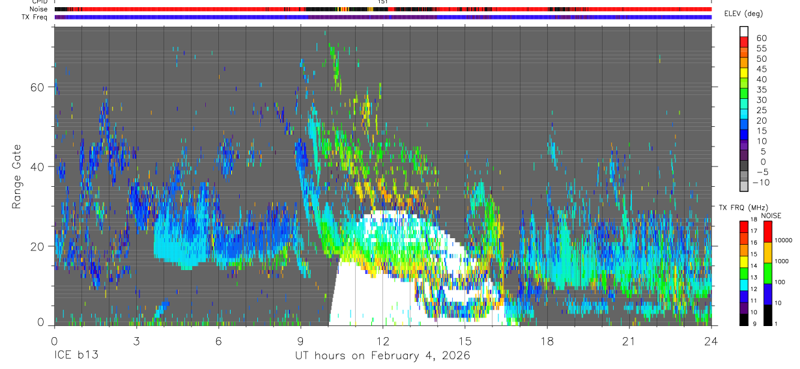This screenshot has width=800, height=369.
Task: Select cyan elevation segment between 20 and 25
Action: tap(744, 114)
